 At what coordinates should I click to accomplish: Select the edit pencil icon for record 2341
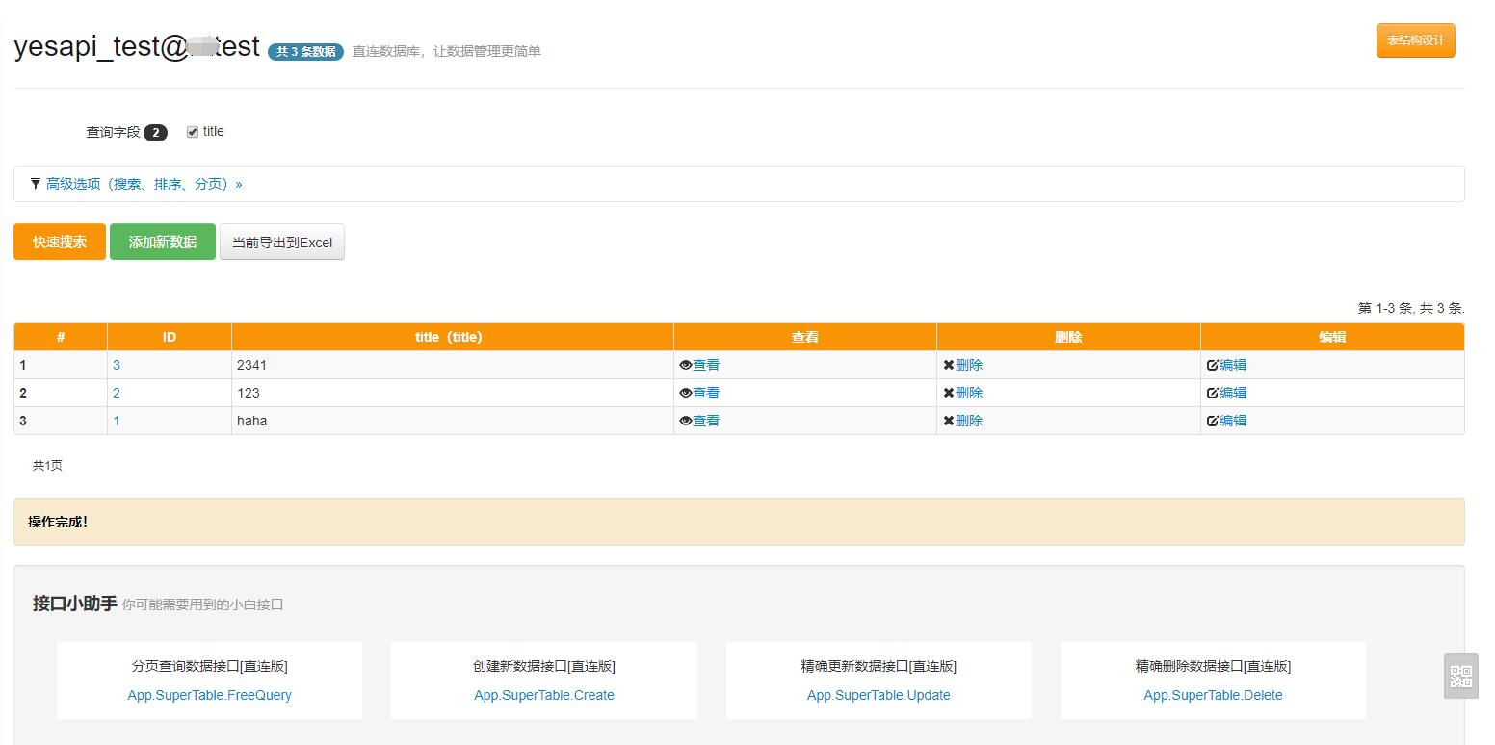pyautogui.click(x=1213, y=365)
